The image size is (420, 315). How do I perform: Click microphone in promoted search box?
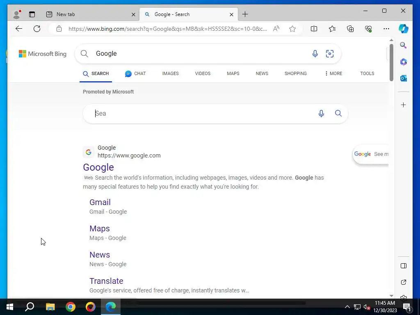tap(321, 114)
